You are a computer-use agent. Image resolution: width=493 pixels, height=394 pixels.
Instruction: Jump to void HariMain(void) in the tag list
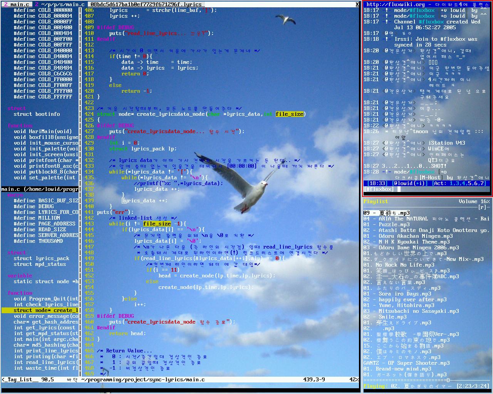pyautogui.click(x=43, y=131)
